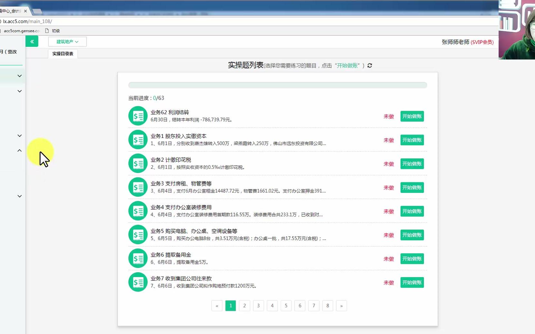This screenshot has width=535, height=334.
Task: Collapse the upward-facing sidebar chevron section
Action: pyautogui.click(x=19, y=150)
